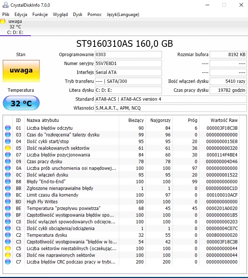Open the Funkcje menu
Image resolution: width=248 pixels, height=278 pixels.
[x=40, y=14]
